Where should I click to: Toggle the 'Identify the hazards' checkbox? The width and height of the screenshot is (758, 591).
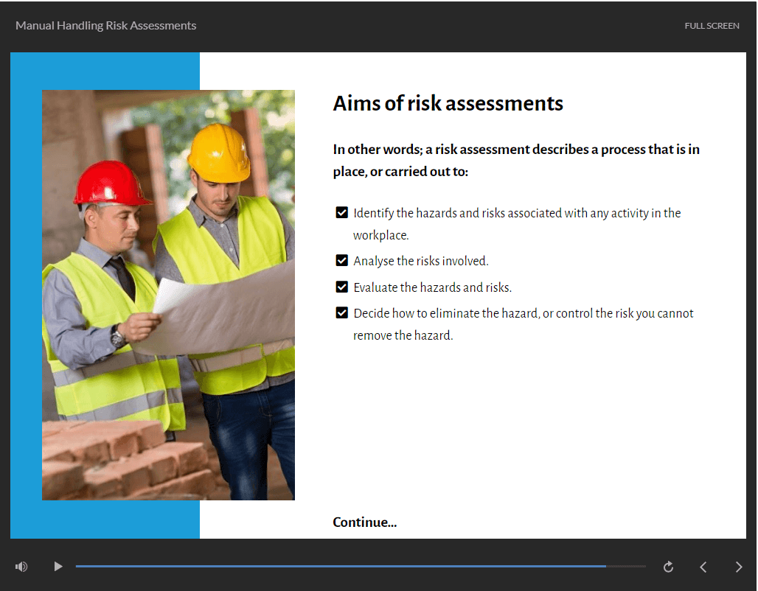pyautogui.click(x=342, y=213)
